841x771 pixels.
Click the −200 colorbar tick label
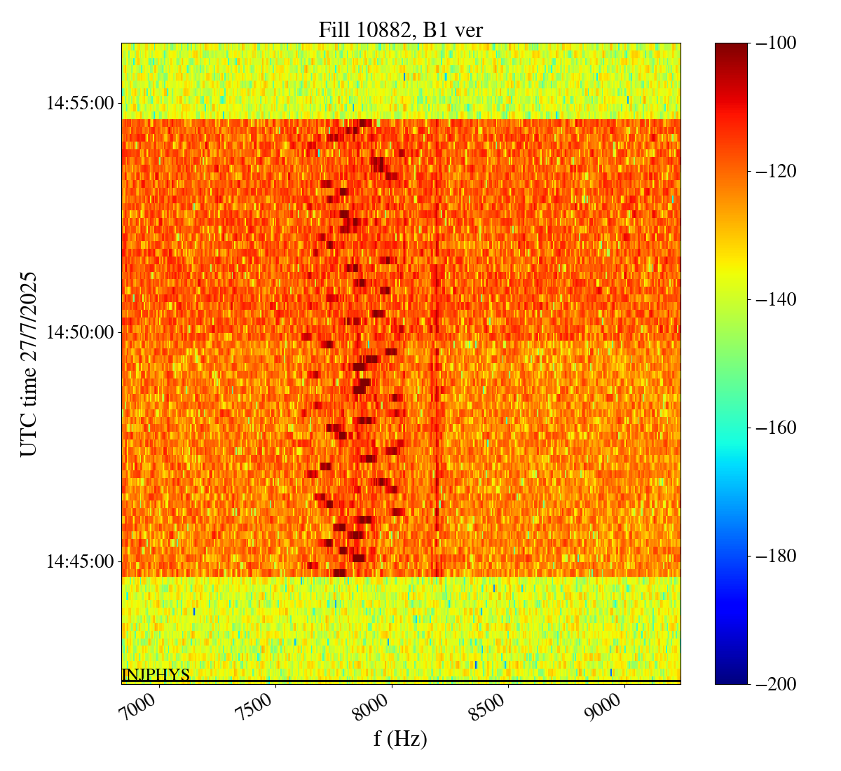(776, 684)
